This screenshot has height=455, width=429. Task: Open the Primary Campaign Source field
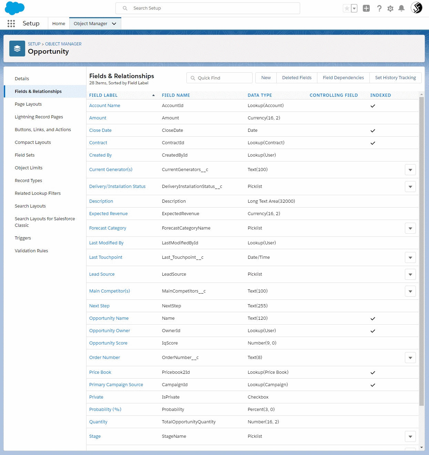point(116,385)
